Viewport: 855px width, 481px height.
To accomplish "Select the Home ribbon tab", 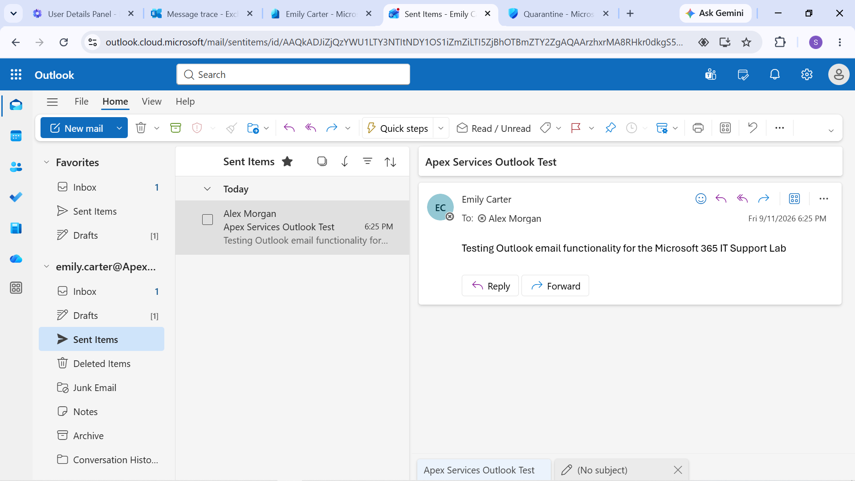I will pyautogui.click(x=115, y=102).
